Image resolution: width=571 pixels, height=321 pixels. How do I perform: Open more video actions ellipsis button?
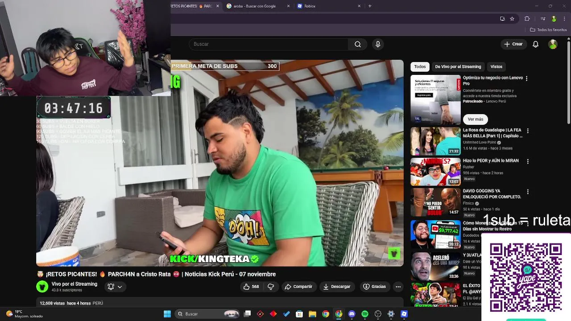[398, 287]
